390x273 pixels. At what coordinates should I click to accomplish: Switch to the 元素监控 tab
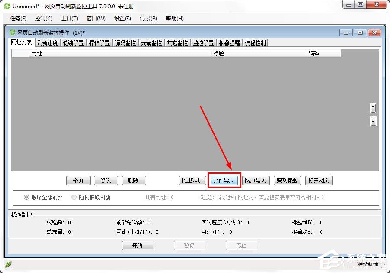[x=151, y=42]
